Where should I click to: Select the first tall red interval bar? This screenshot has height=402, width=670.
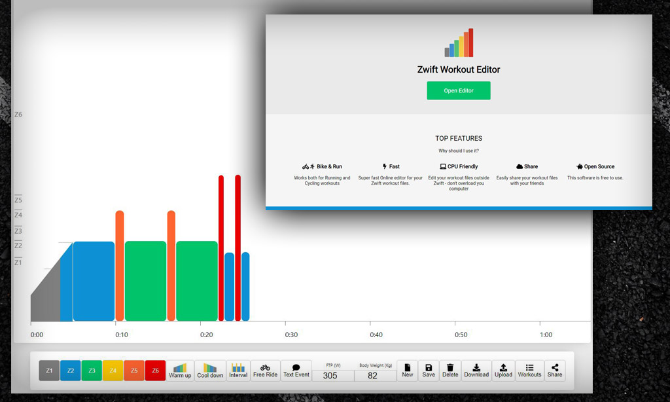tap(221, 248)
